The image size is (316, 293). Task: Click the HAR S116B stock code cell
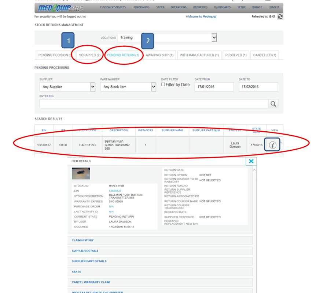tap(87, 145)
